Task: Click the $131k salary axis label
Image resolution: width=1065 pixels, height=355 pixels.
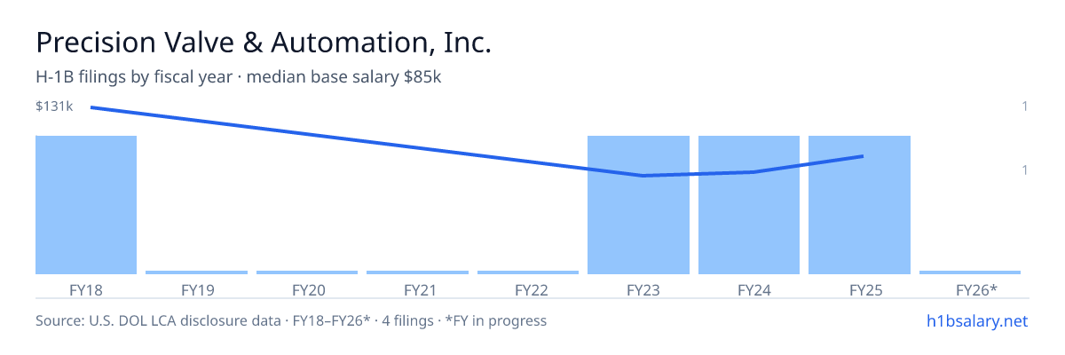Action: click(x=54, y=106)
